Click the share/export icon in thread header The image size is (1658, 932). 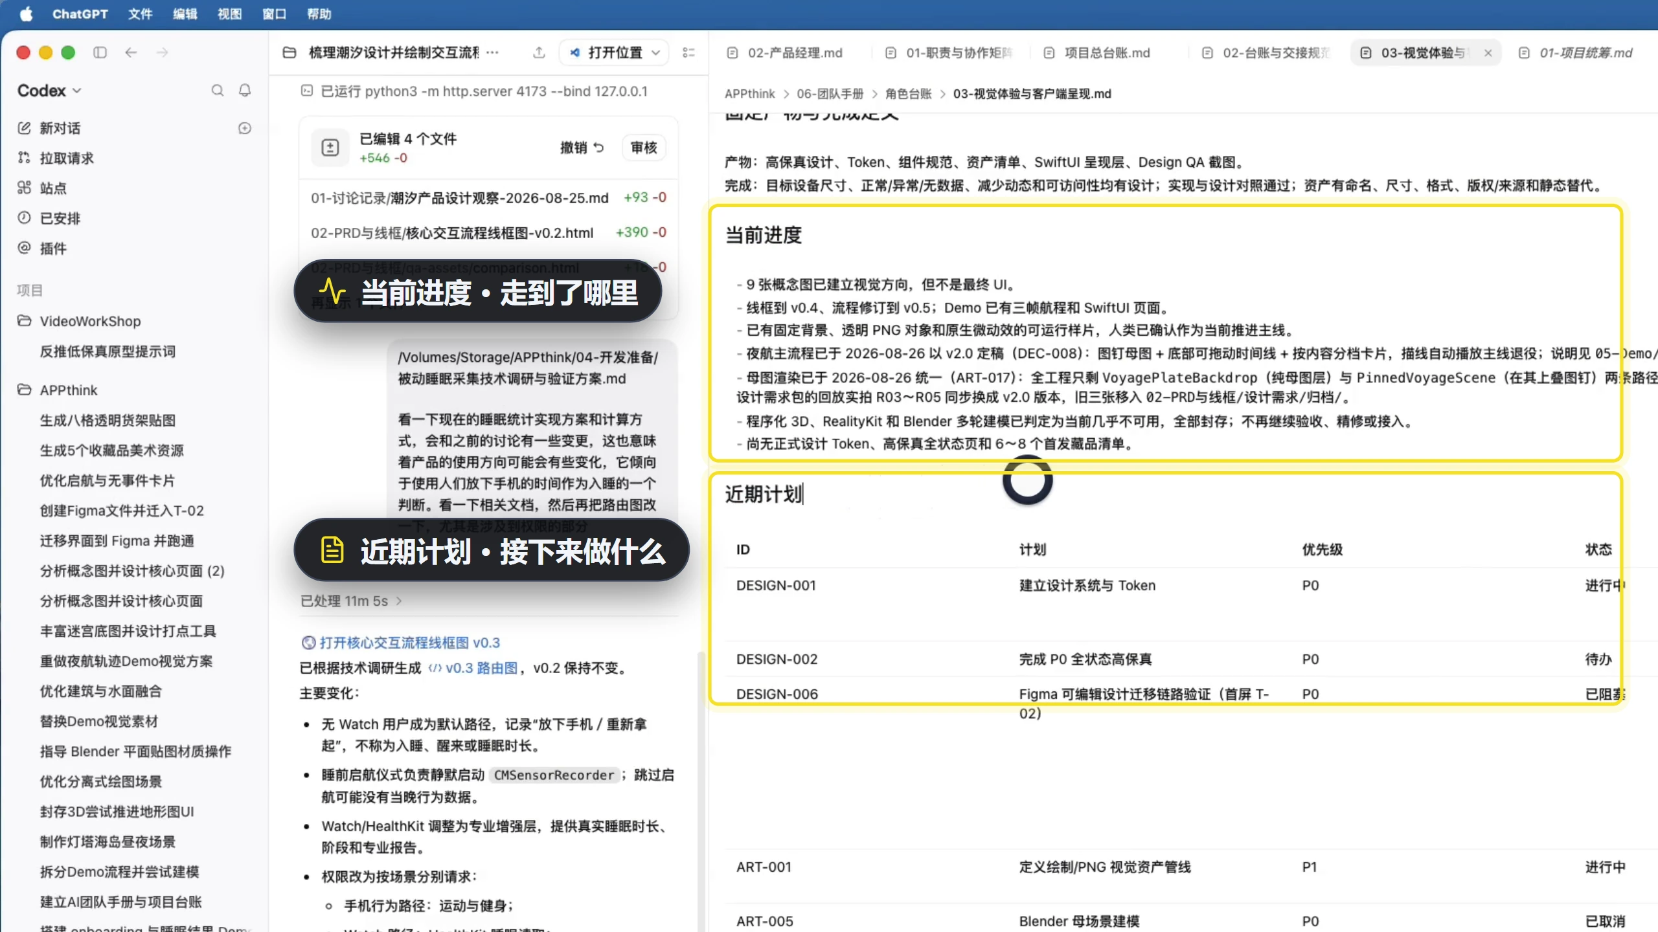539,52
